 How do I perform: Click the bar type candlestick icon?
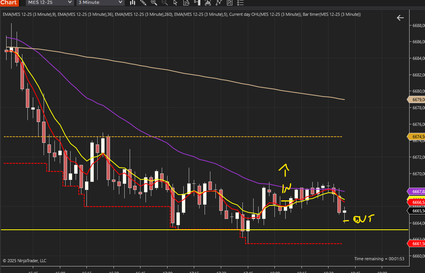coord(132,3)
